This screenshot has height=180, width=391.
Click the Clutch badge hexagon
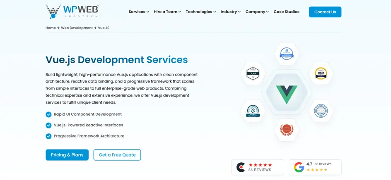pos(253,73)
